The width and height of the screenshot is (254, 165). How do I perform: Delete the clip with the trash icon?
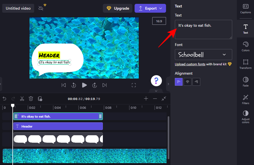point(31,99)
